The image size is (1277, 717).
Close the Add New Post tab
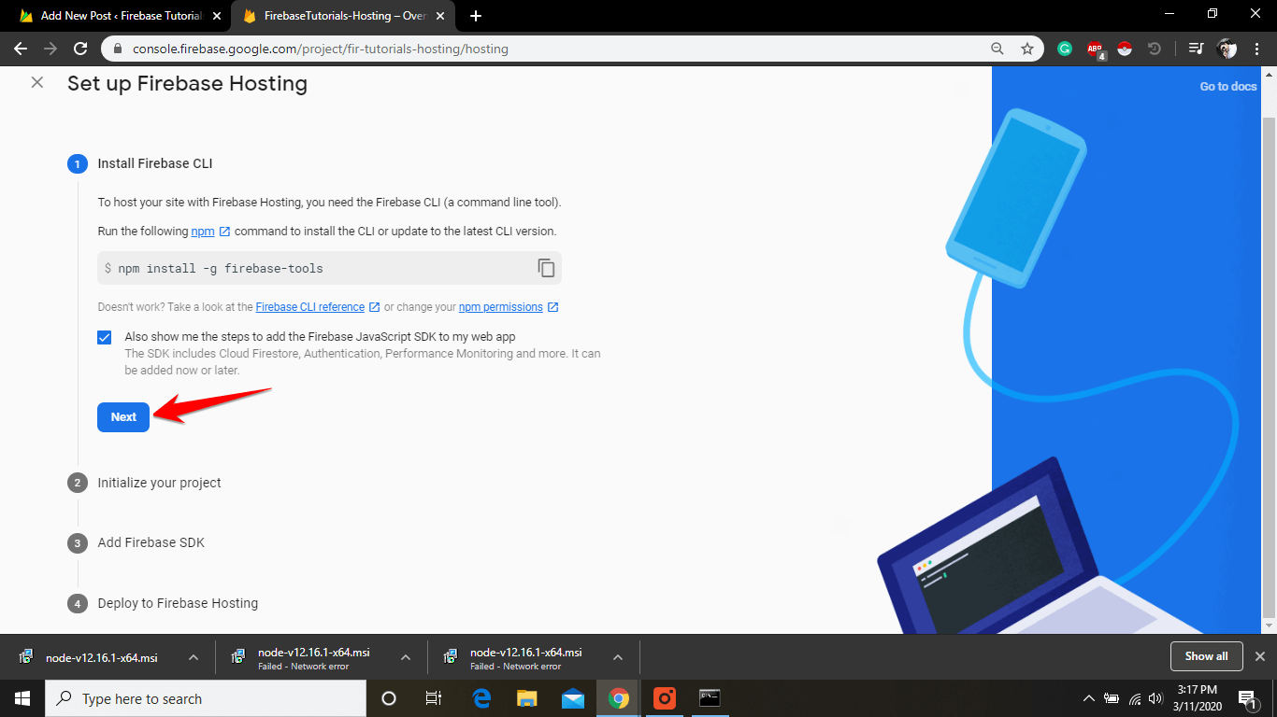[x=217, y=16]
